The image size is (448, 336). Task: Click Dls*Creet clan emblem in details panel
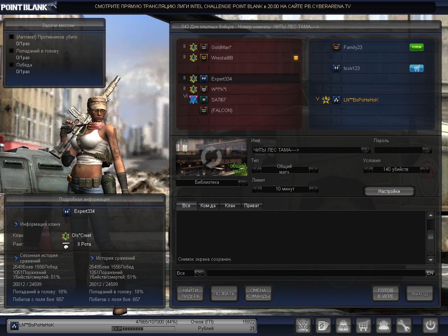pos(65,236)
